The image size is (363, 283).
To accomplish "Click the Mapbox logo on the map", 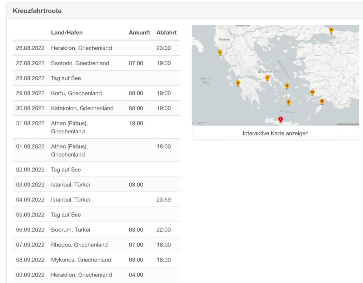I will point(200,123).
